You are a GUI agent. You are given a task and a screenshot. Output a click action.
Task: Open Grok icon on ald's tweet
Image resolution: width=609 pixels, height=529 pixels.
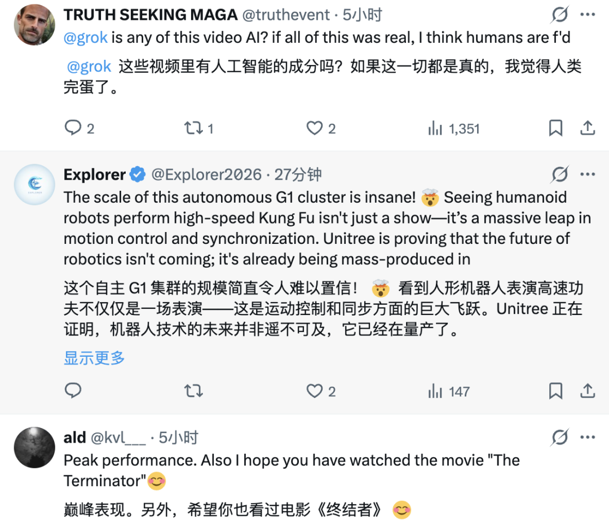(x=560, y=438)
